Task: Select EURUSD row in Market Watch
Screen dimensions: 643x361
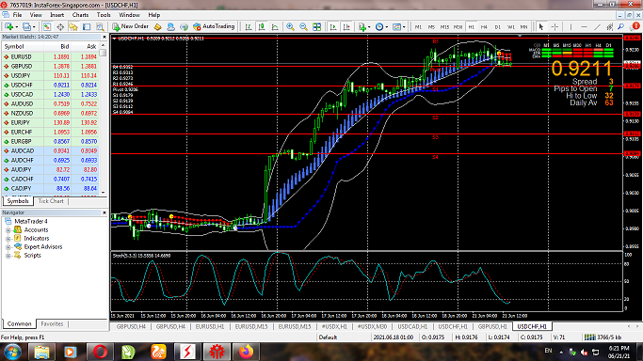Action: coord(50,57)
